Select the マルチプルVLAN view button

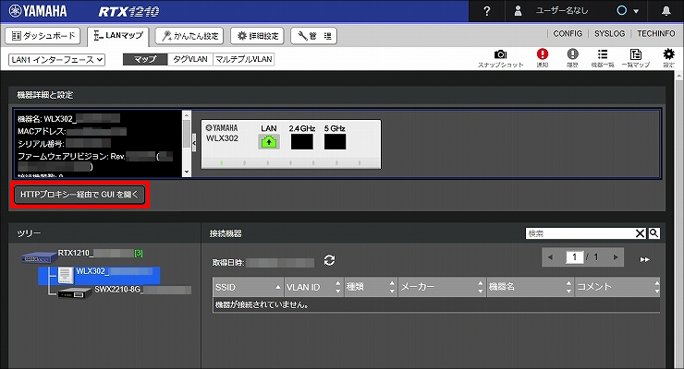tap(244, 59)
